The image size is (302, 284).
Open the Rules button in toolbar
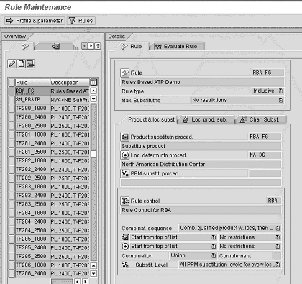tap(81, 21)
